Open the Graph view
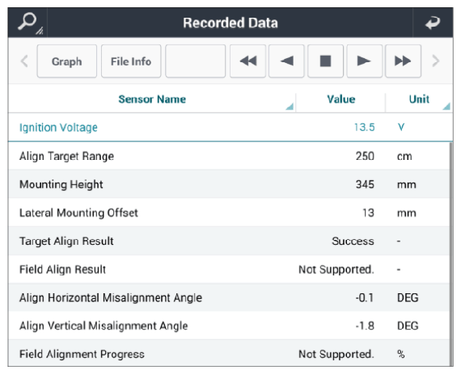Viewport: 461px width, 374px height. coord(67,61)
